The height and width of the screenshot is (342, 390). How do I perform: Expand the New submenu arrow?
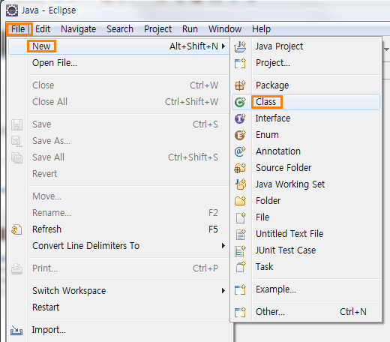click(x=223, y=46)
